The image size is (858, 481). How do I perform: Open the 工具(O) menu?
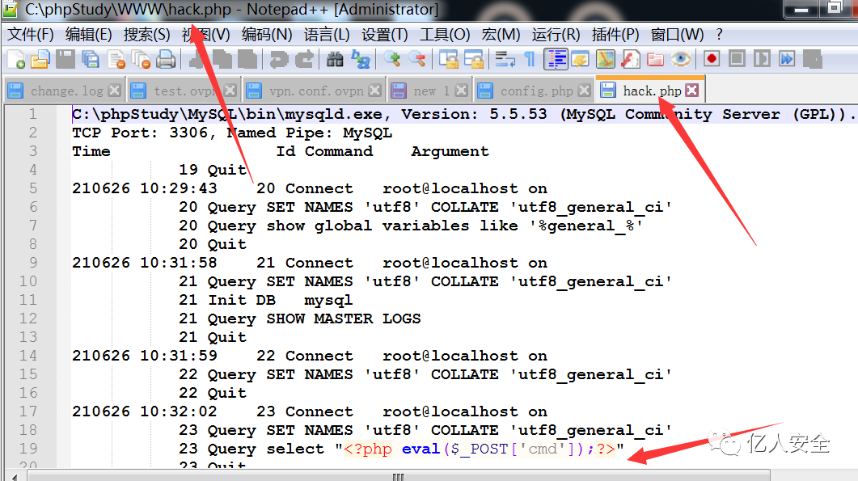445,35
